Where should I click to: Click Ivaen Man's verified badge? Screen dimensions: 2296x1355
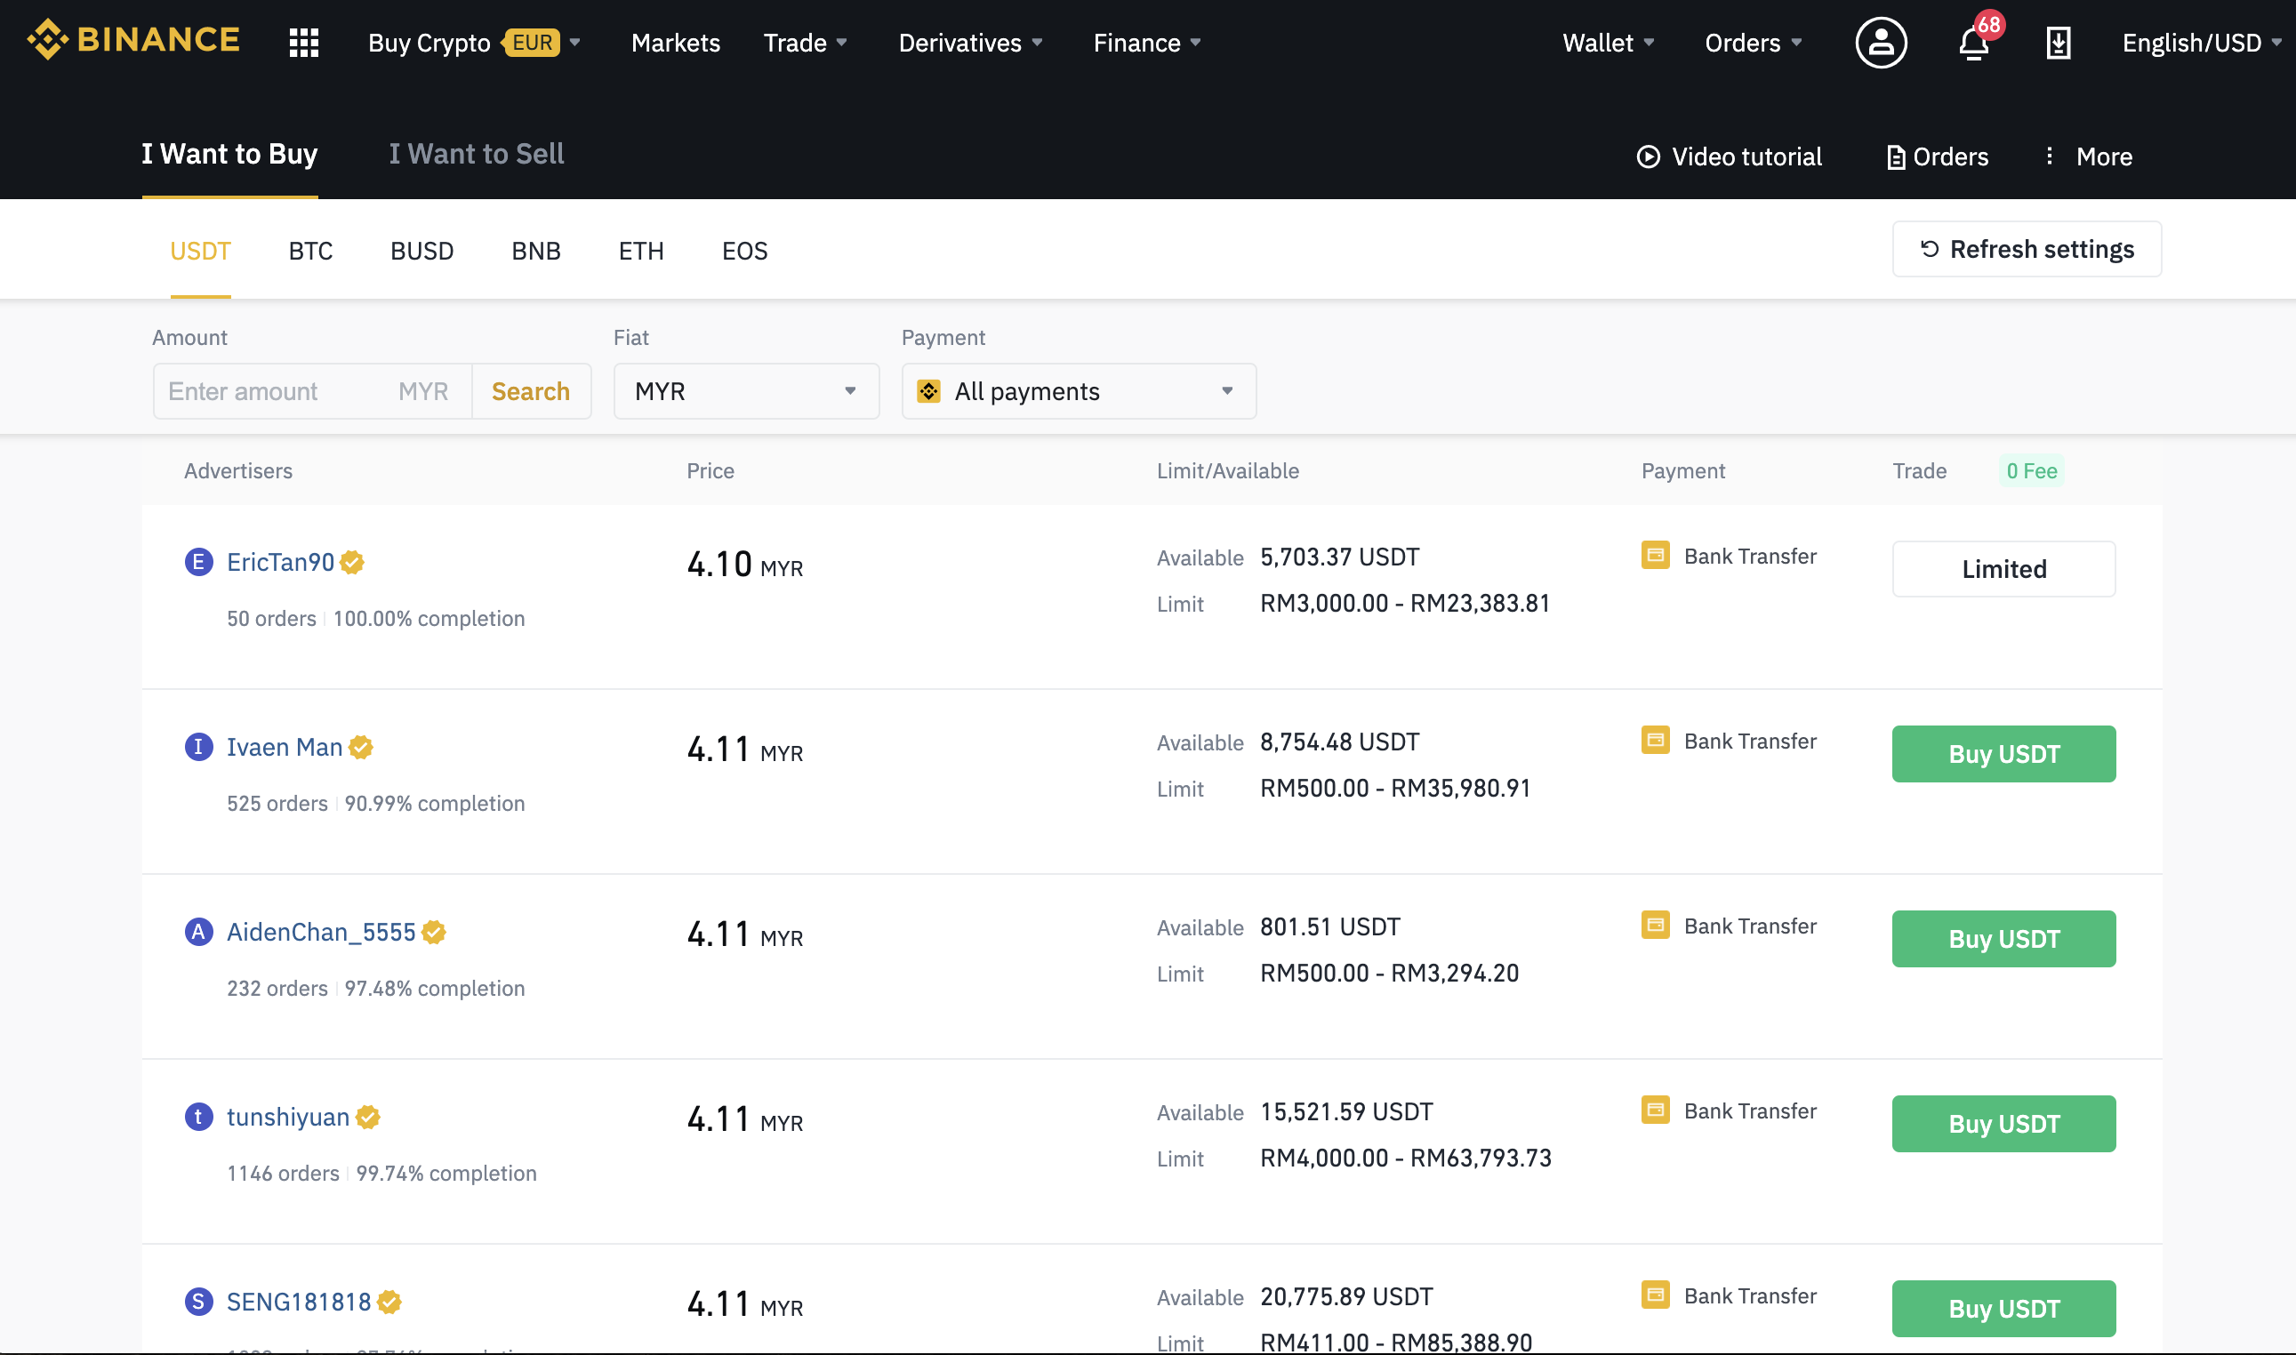[x=361, y=747]
